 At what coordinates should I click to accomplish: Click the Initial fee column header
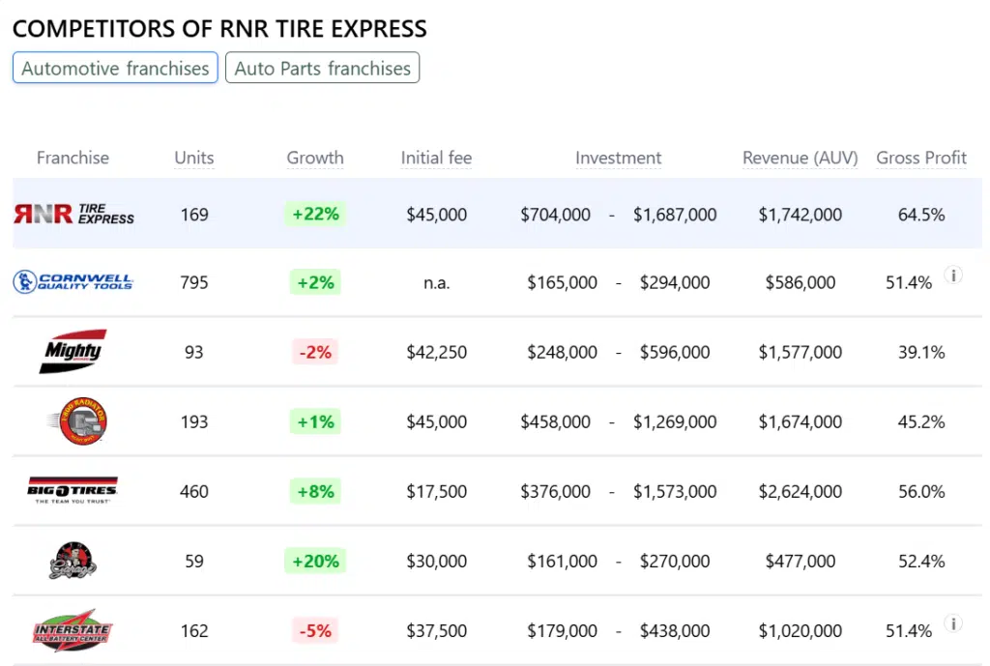tap(436, 158)
